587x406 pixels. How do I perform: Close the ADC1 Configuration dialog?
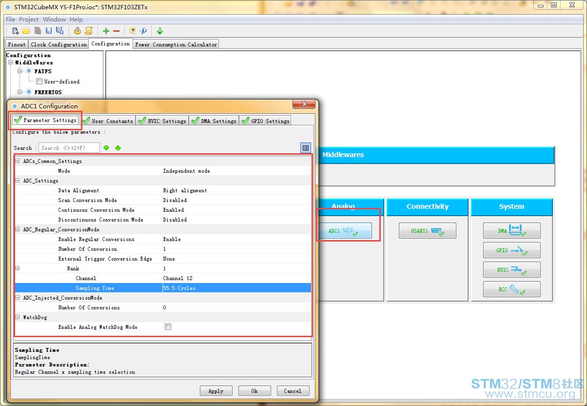click(303, 104)
